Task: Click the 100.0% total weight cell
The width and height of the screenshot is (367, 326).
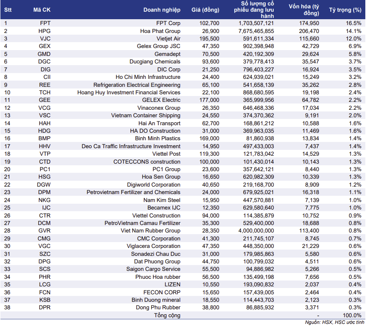Action: tap(352, 315)
